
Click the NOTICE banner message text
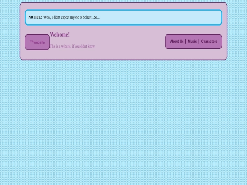[x=64, y=17]
